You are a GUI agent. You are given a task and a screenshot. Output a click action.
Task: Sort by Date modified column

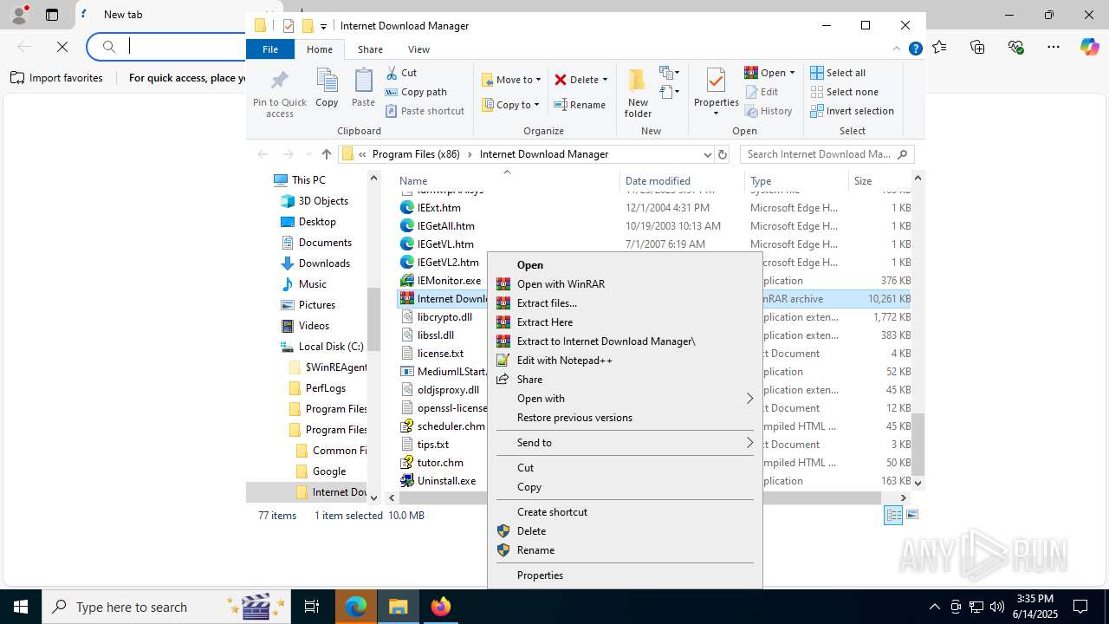[682, 181]
